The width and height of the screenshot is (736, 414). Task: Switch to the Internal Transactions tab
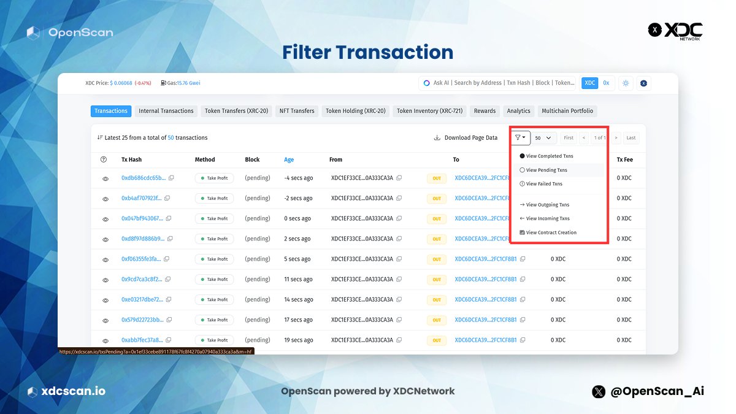(x=166, y=111)
